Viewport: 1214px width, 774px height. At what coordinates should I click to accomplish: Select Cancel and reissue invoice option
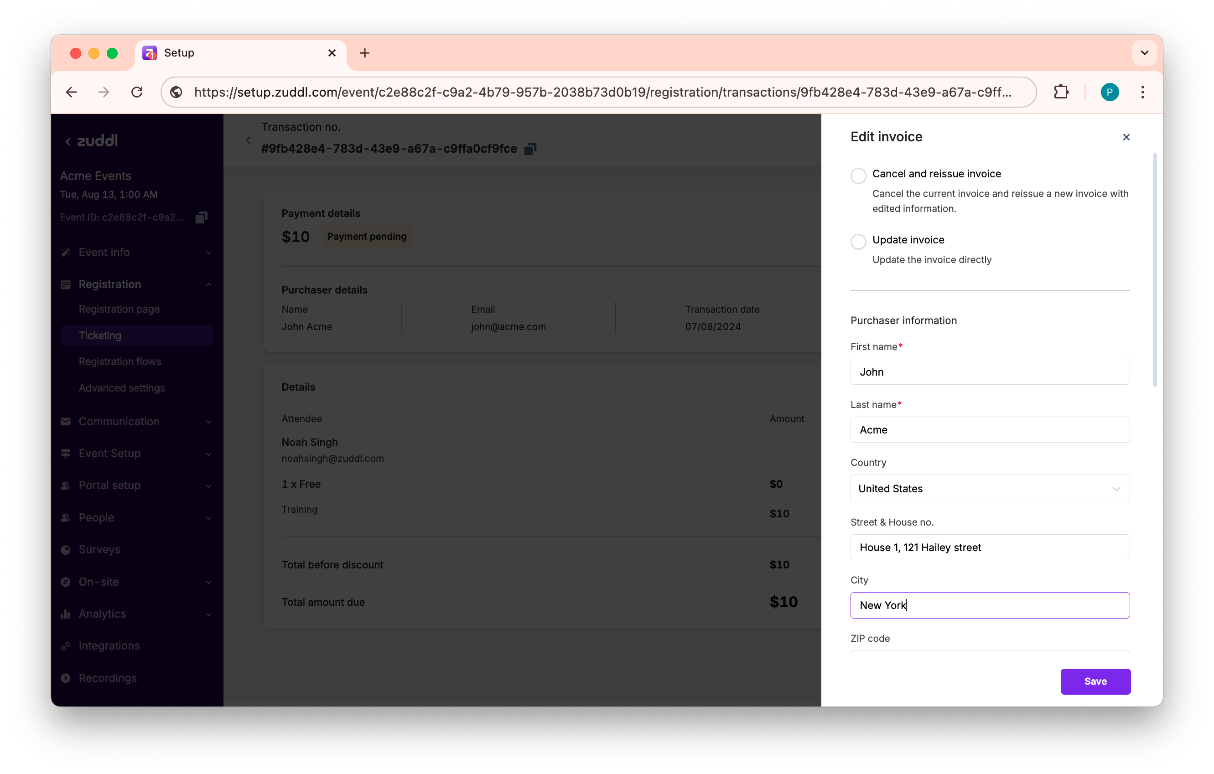[858, 176]
